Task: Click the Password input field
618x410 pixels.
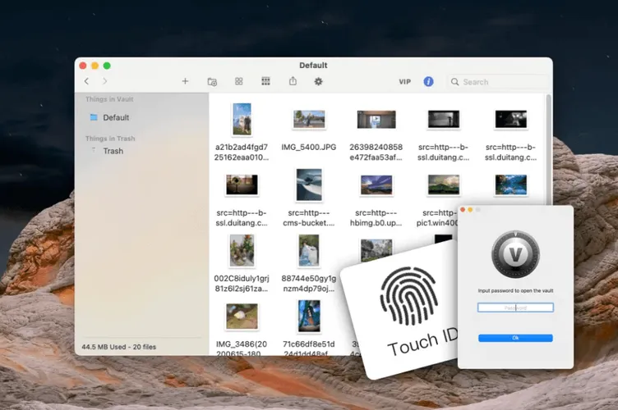Action: pyautogui.click(x=515, y=307)
